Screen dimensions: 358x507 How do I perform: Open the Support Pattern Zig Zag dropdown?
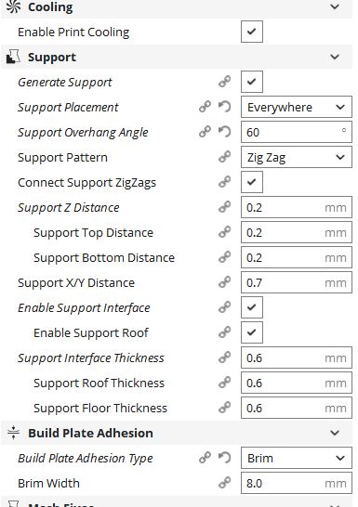click(x=297, y=157)
